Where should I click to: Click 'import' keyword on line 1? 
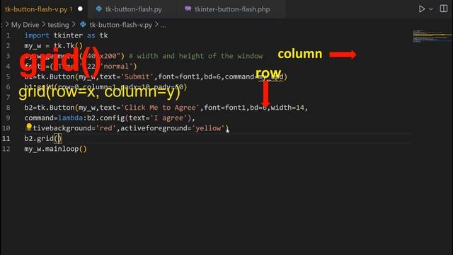pyautogui.click(x=37, y=35)
